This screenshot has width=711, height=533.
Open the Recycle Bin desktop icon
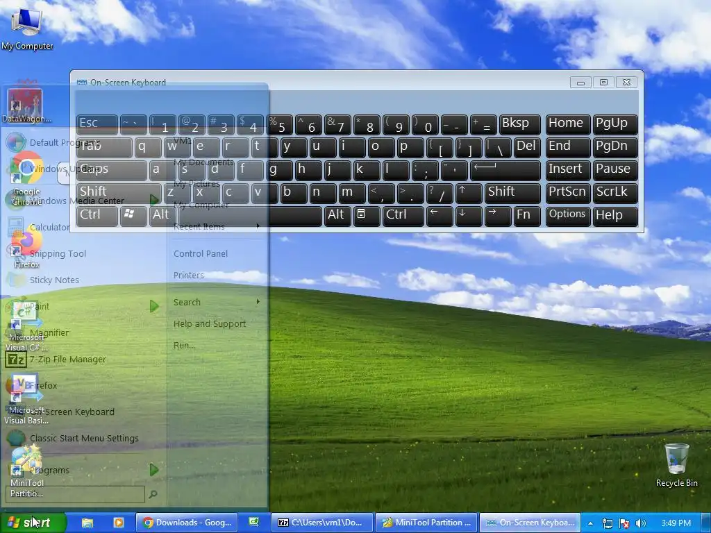pos(676,465)
